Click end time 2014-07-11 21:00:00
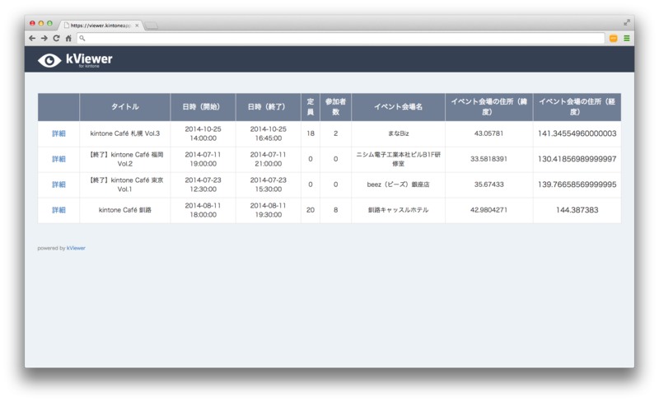 [x=269, y=159]
